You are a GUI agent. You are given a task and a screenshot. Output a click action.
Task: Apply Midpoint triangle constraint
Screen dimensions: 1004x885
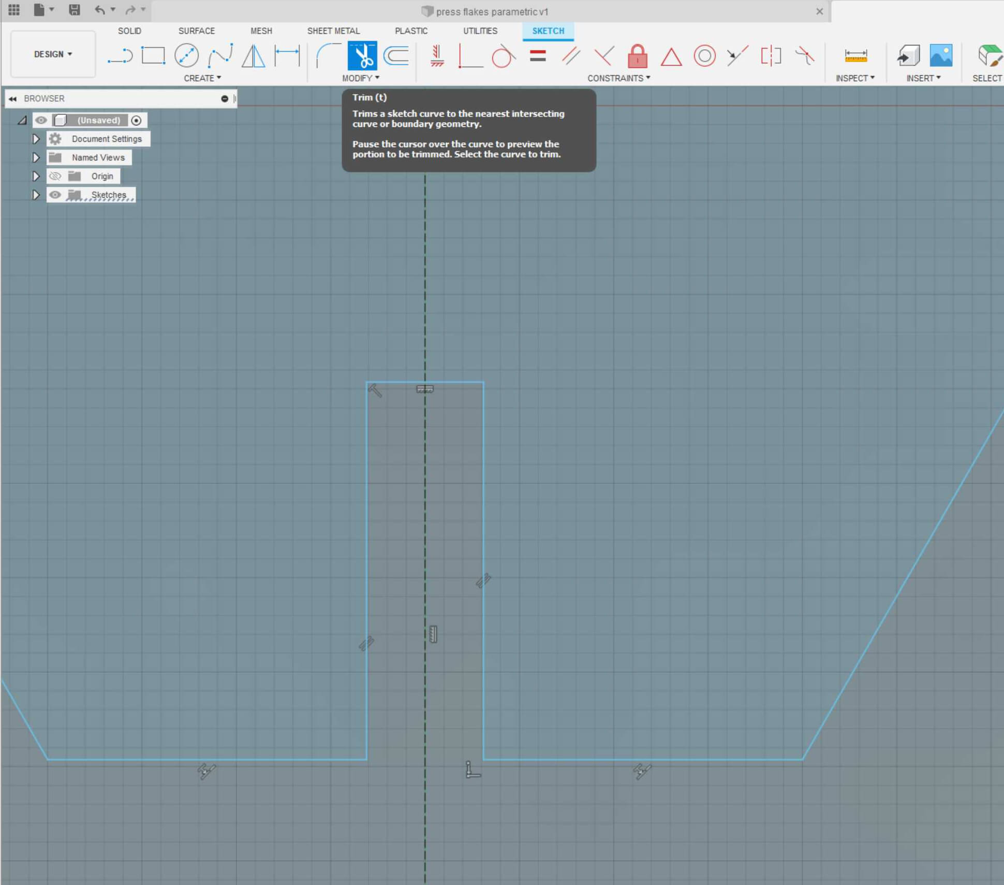point(671,56)
